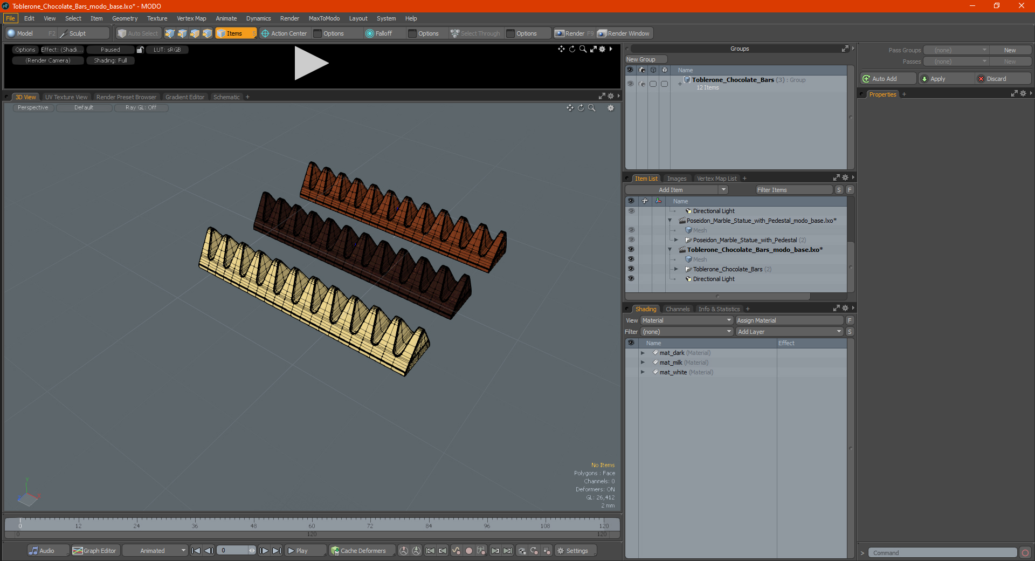The image size is (1035, 561).
Task: Click the Play button in timeline
Action: 305,551
